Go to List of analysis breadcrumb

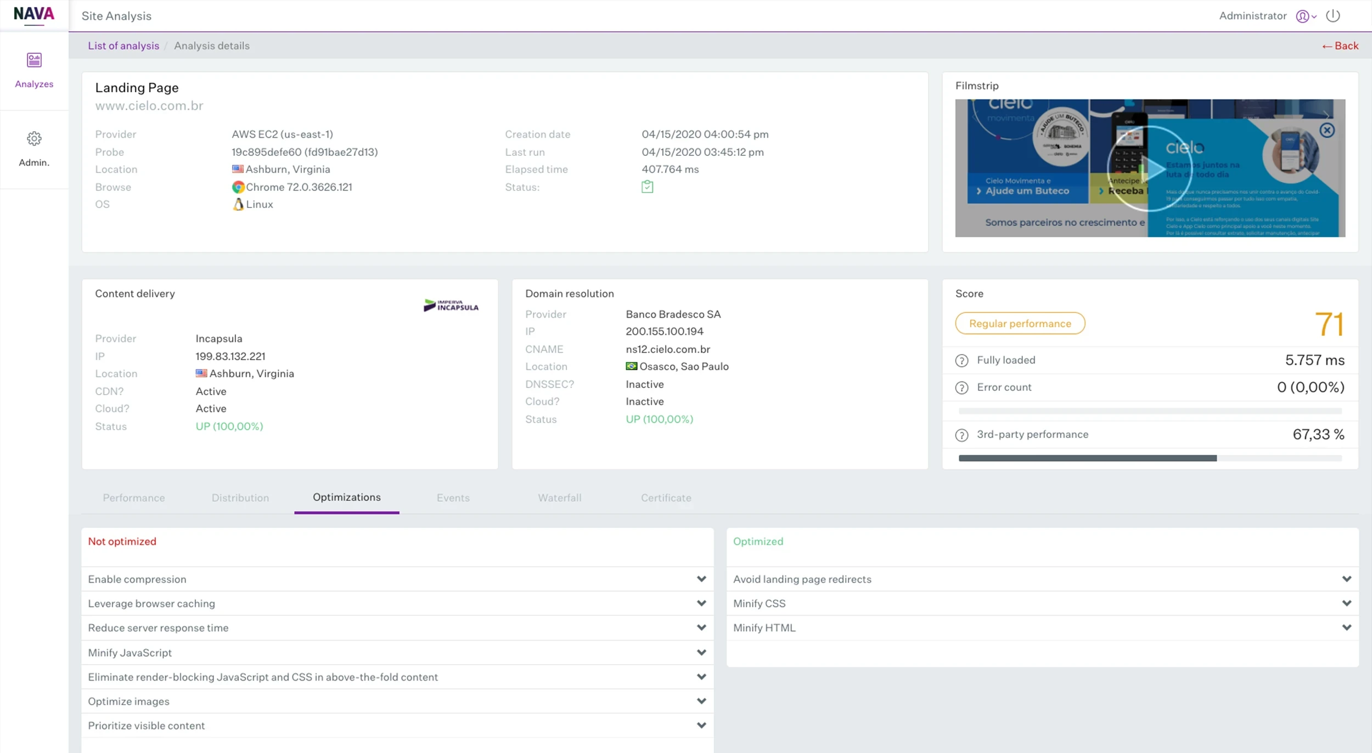[x=123, y=46]
